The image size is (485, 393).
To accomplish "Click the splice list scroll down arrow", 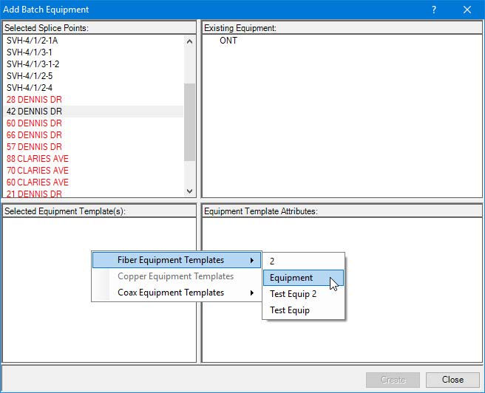I will click(189, 191).
